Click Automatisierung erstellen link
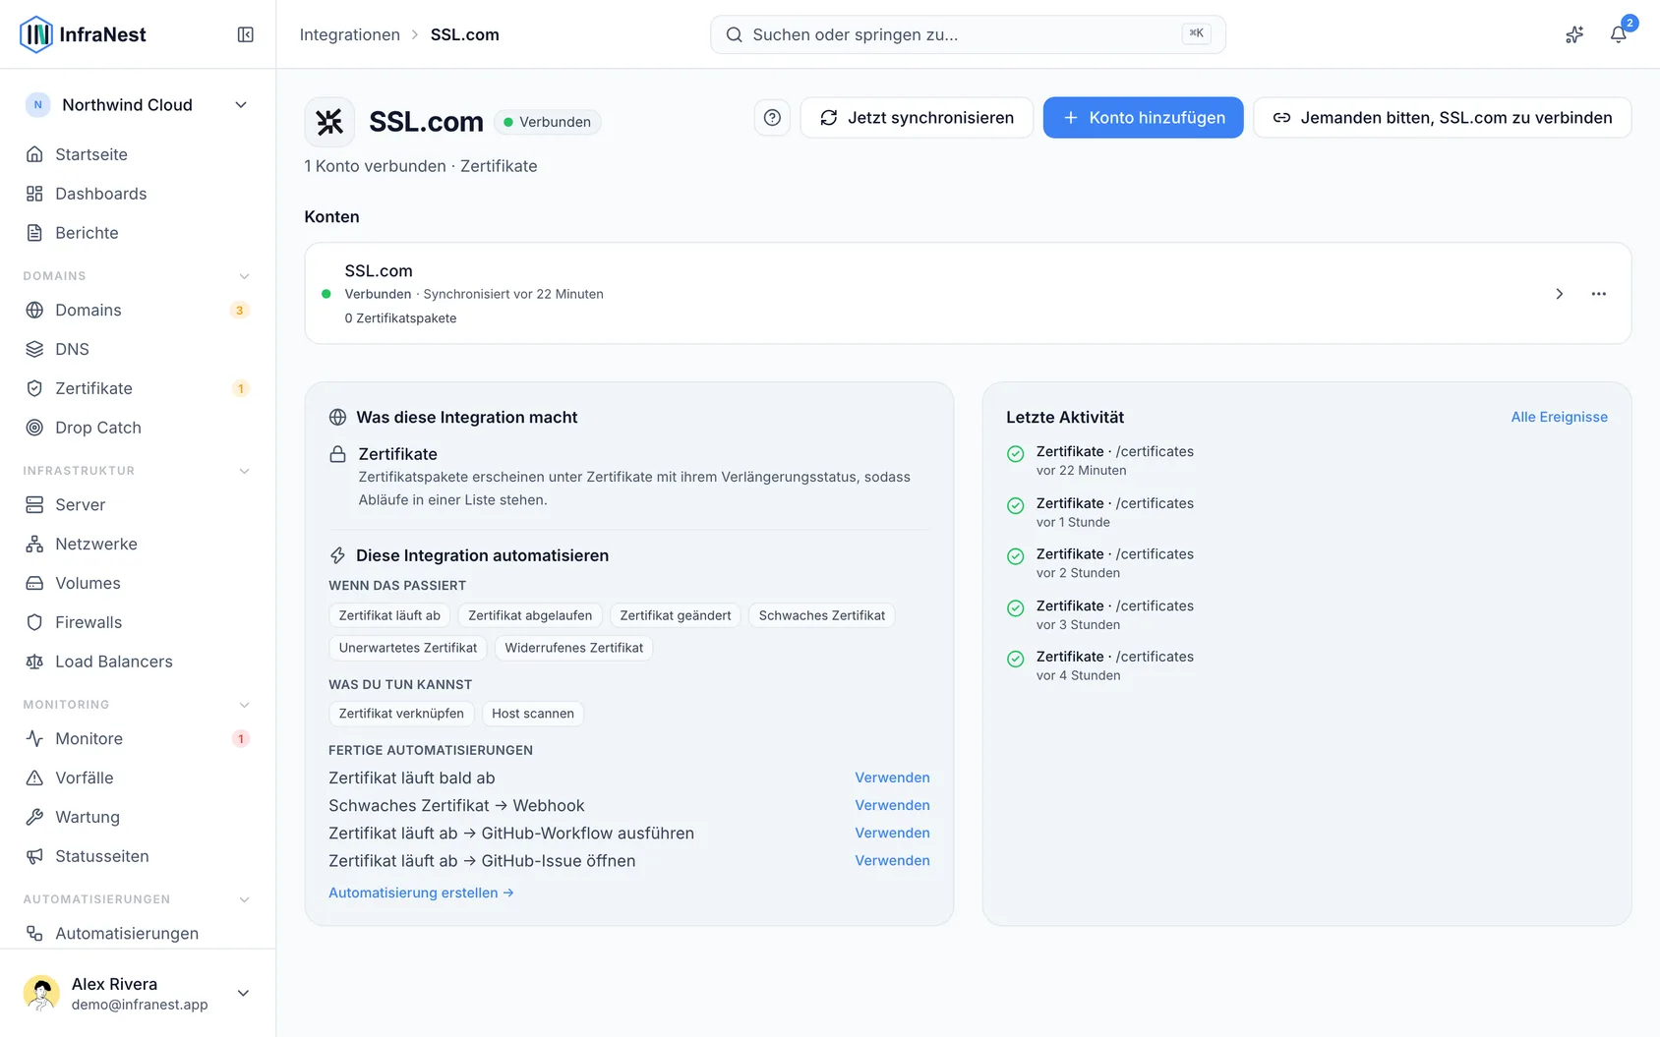The width and height of the screenshot is (1660, 1037). [421, 893]
